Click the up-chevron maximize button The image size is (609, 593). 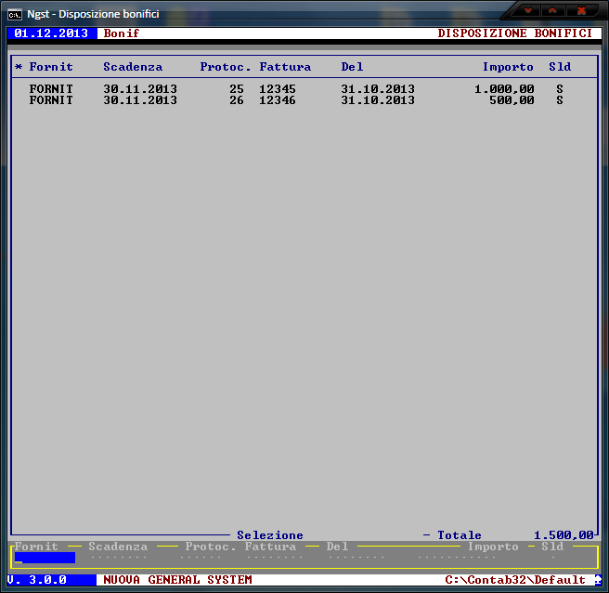pyautogui.click(x=554, y=10)
